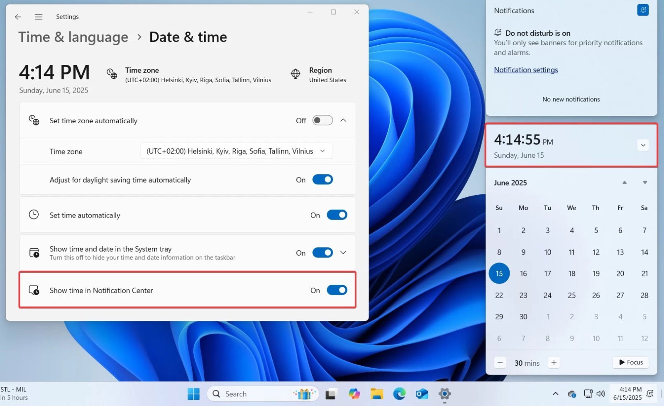The image size is (664, 406).
Task: Open Copilot from the taskbar
Action: [354, 394]
